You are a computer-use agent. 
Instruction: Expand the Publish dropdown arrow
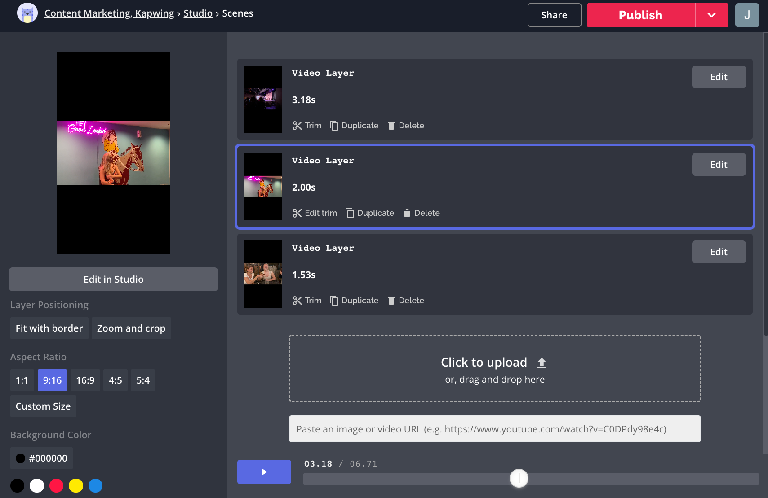pos(711,15)
